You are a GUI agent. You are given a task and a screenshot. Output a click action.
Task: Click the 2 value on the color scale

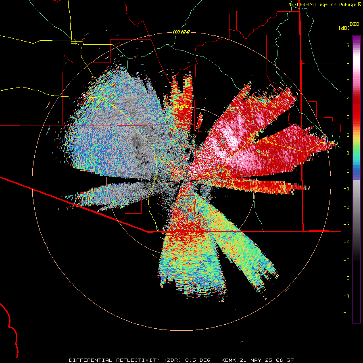tap(348, 135)
